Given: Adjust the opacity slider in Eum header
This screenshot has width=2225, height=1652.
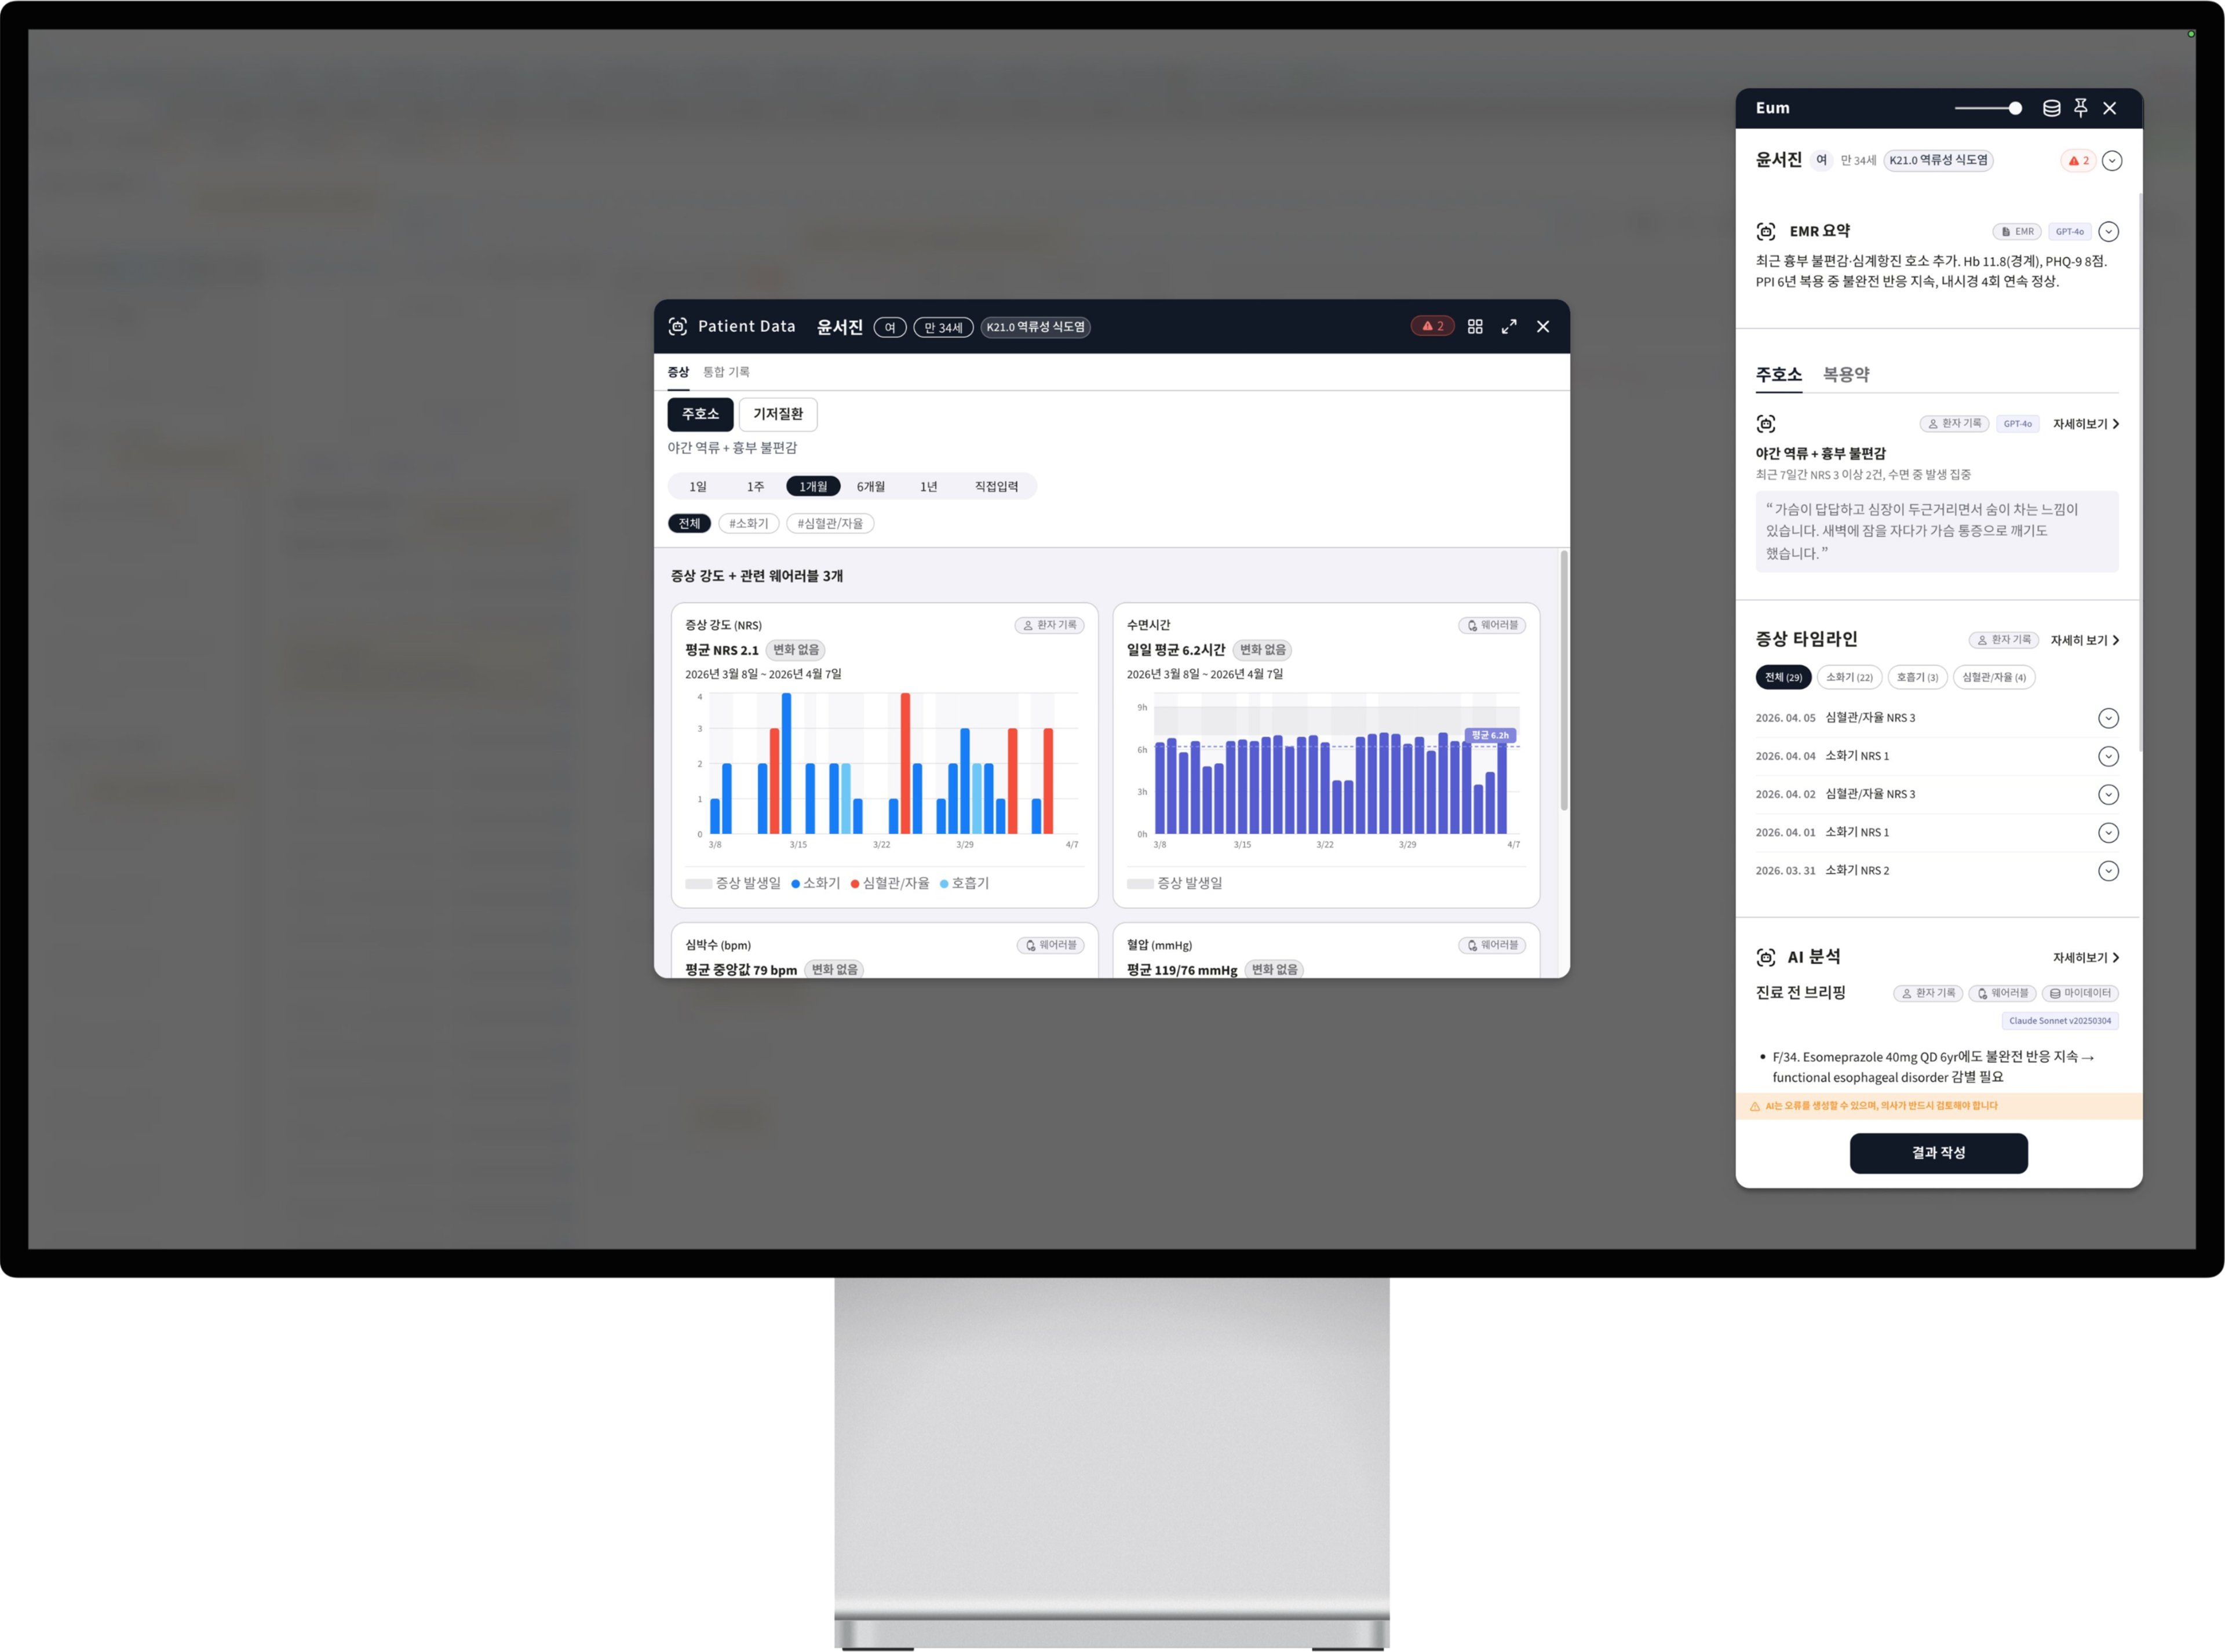Looking at the screenshot, I should [x=2015, y=108].
